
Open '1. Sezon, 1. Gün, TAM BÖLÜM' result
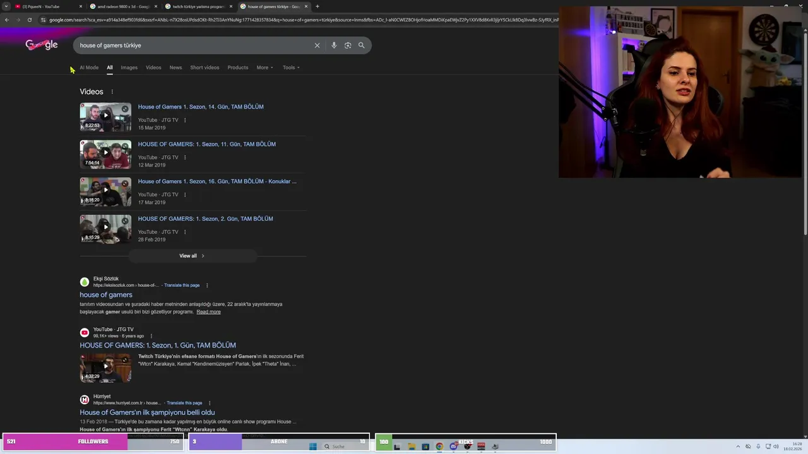tap(158, 346)
